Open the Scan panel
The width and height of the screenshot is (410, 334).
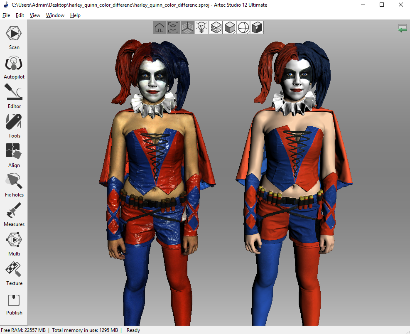point(14,38)
